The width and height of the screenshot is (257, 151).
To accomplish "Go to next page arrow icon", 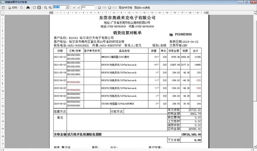I will point(79,7).
